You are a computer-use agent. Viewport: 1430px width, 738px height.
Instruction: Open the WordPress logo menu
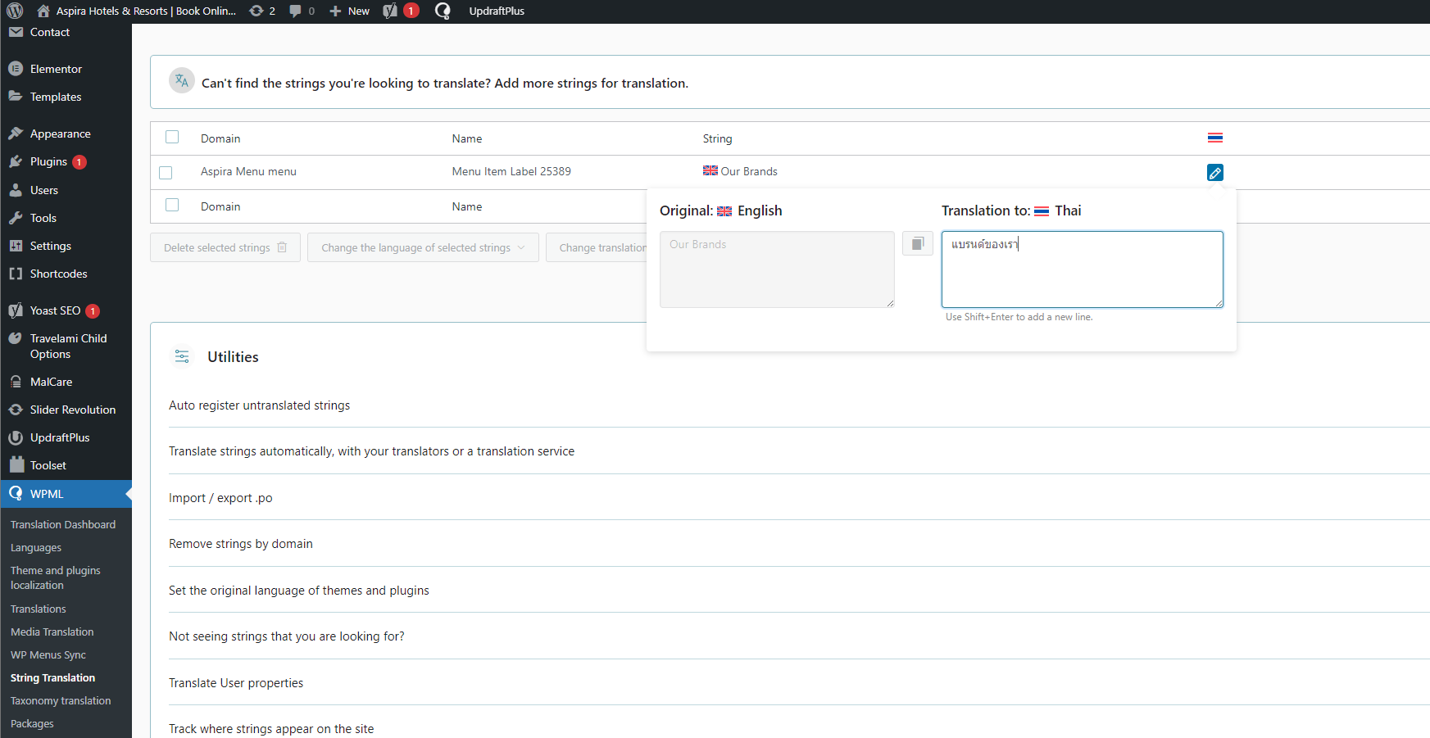[15, 11]
